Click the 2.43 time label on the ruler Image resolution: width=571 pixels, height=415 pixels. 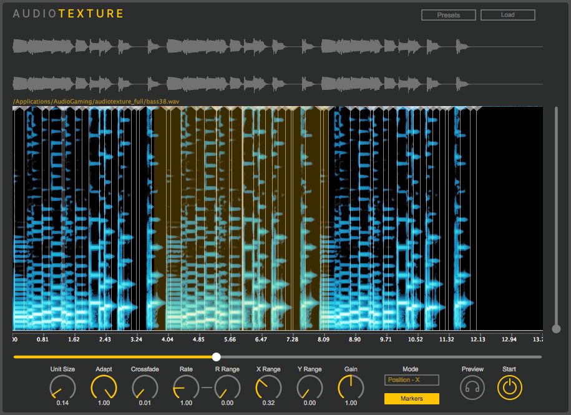coord(105,339)
